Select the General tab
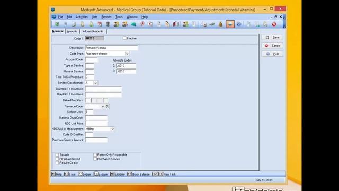 point(58,31)
